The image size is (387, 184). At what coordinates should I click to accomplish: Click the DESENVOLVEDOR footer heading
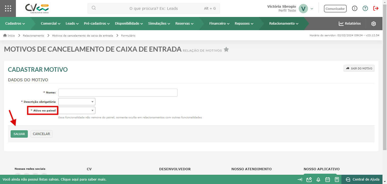point(175,169)
